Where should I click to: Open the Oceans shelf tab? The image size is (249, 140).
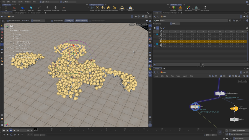tap(14, 5)
